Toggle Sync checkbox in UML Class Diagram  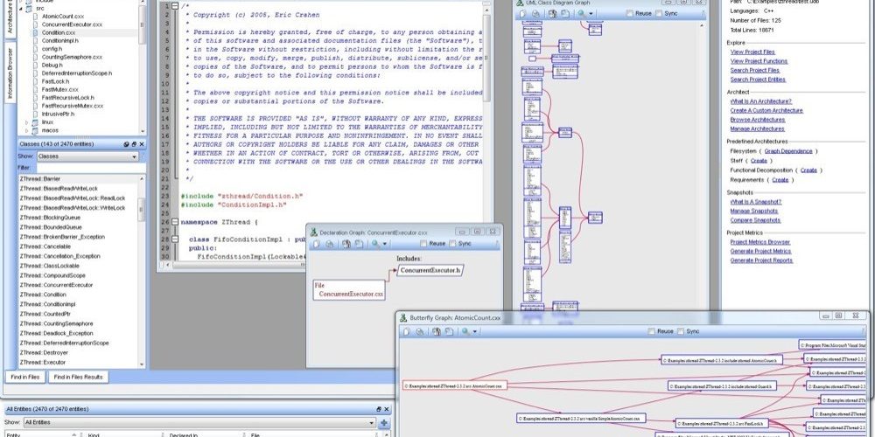tap(659, 13)
